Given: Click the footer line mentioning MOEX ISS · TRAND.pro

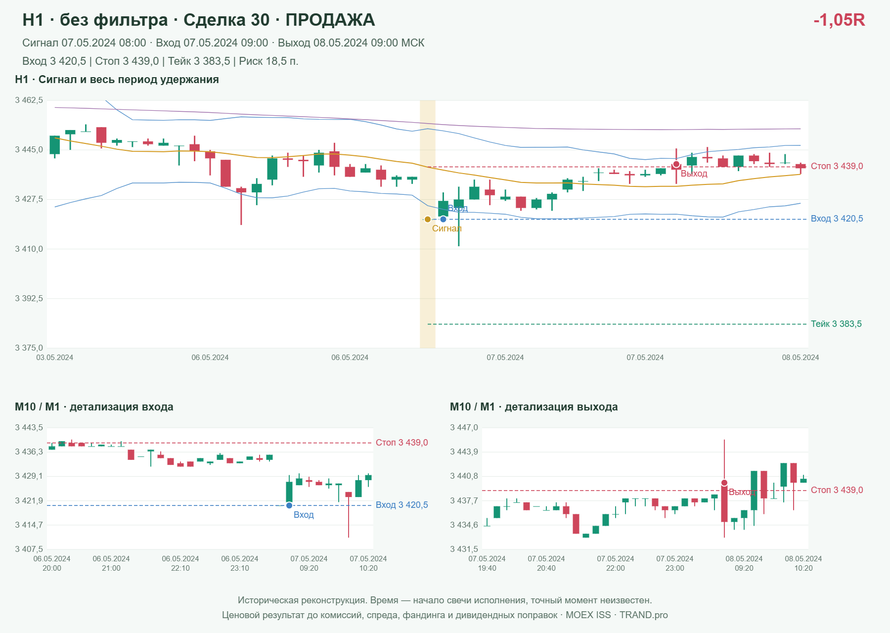Looking at the screenshot, I should click(445, 615).
